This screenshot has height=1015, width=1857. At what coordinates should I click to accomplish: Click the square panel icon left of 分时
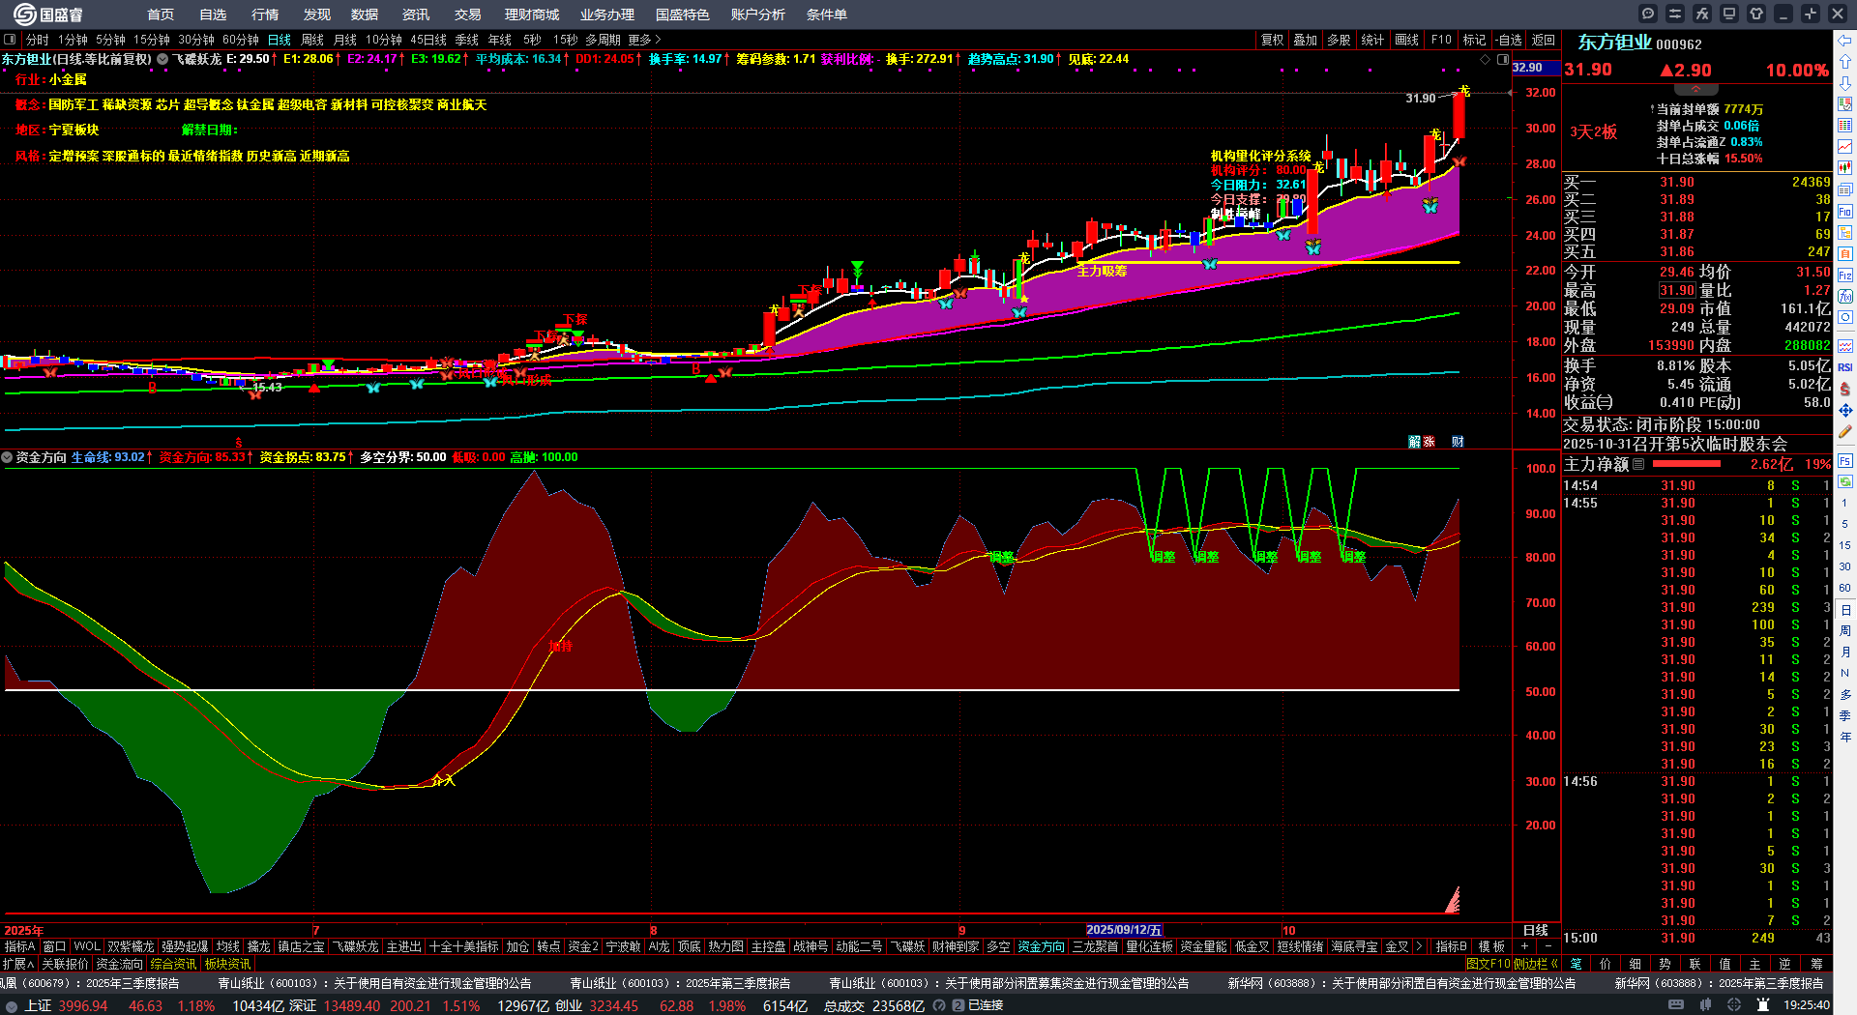[10, 40]
